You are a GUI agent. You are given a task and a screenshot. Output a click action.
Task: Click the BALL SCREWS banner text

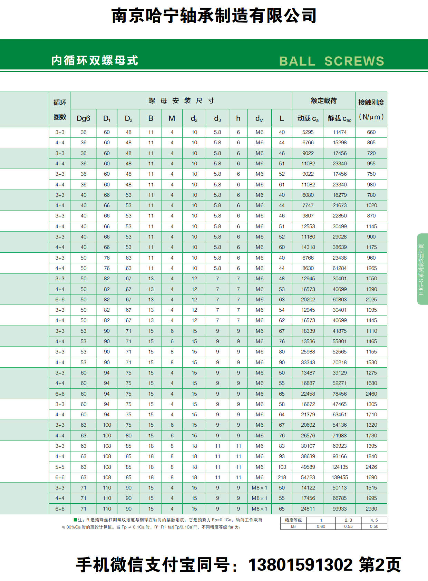click(331, 61)
